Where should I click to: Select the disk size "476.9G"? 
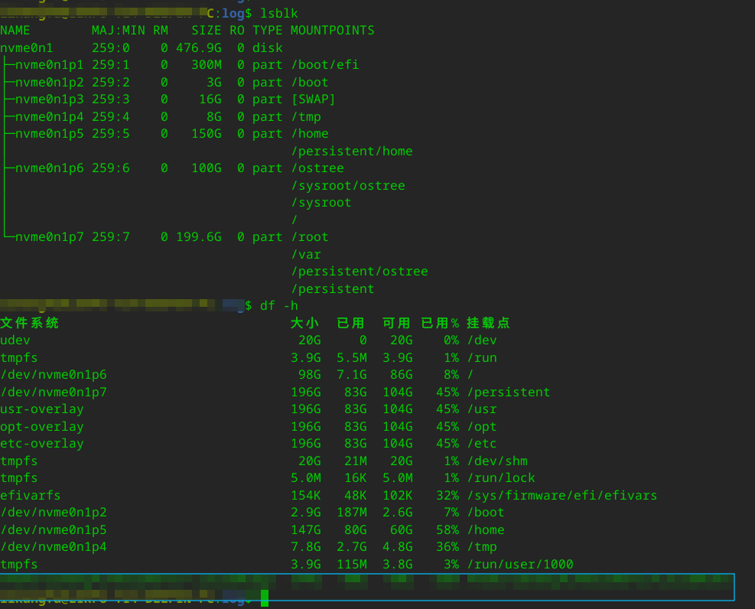tap(199, 47)
